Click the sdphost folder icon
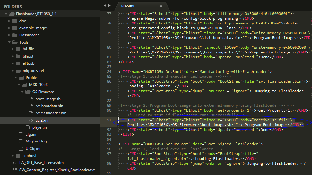312x175 pixels. pyautogui.click(x=18, y=156)
